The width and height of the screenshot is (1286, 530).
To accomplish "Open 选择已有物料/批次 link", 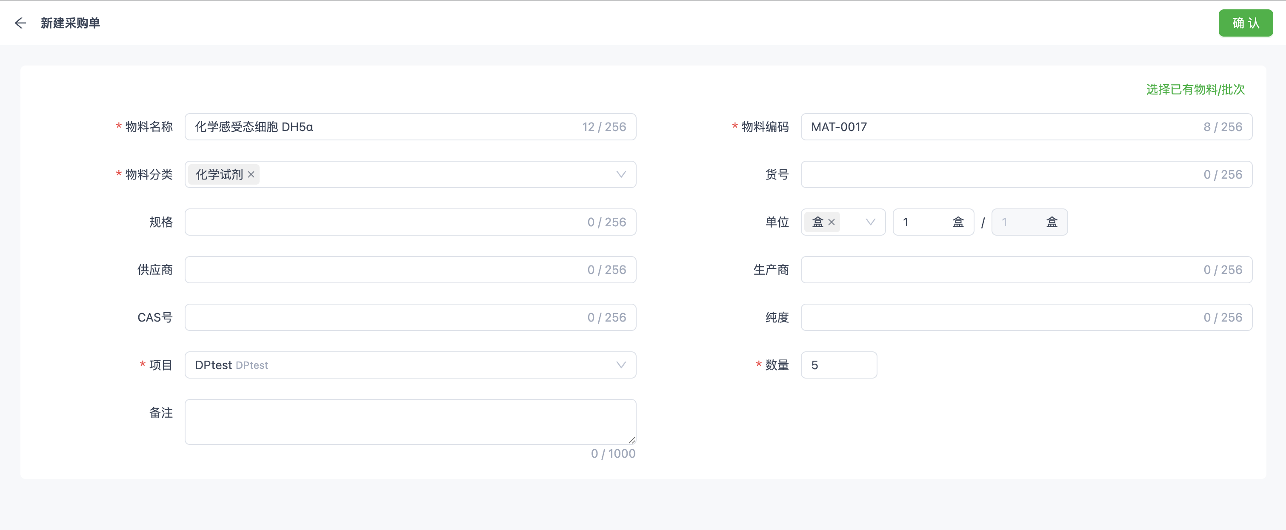I will 1195,89.
